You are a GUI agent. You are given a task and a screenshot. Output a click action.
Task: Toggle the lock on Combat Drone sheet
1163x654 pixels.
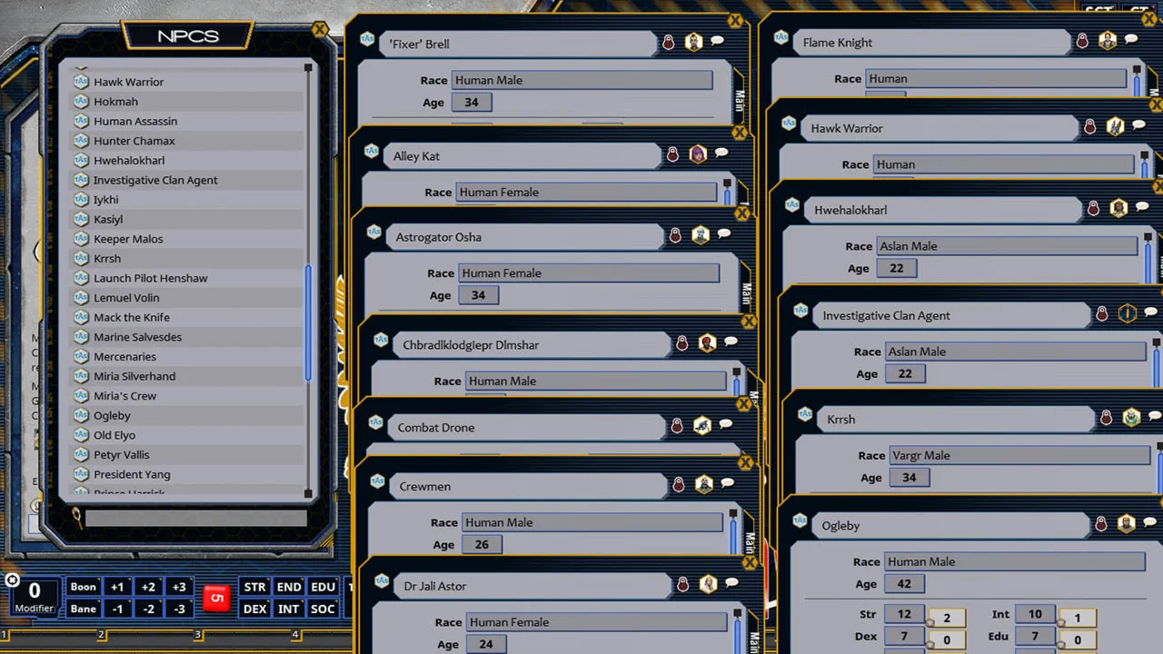[677, 426]
